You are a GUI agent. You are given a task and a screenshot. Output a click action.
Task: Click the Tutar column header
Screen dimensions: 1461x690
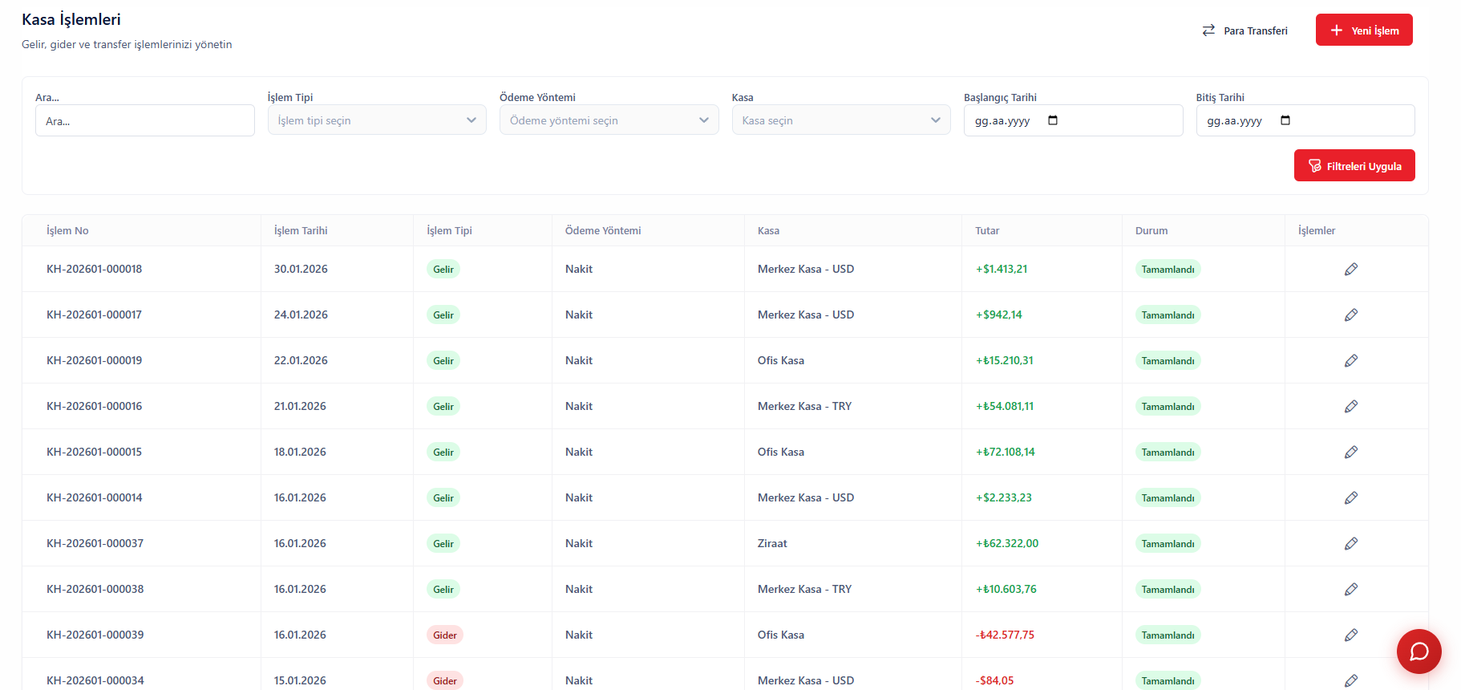[987, 230]
